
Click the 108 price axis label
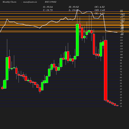pyautogui.click(x=121, y=55)
